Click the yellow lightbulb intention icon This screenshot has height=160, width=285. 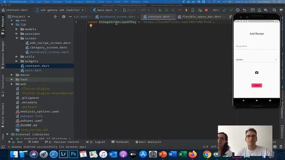click(91, 26)
